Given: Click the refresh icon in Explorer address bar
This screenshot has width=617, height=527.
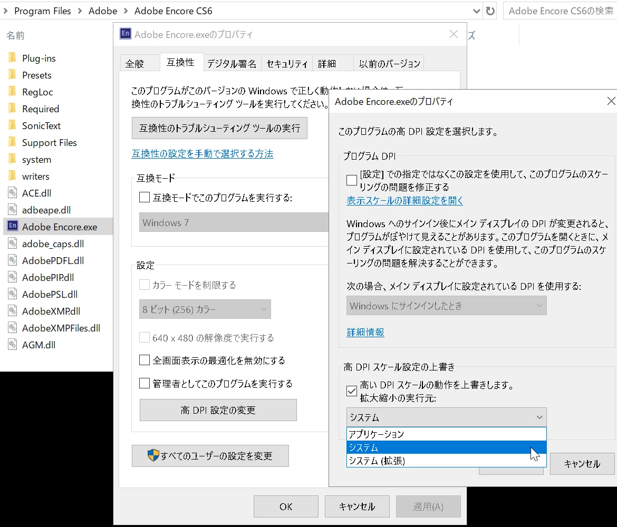Looking at the screenshot, I should point(490,11).
